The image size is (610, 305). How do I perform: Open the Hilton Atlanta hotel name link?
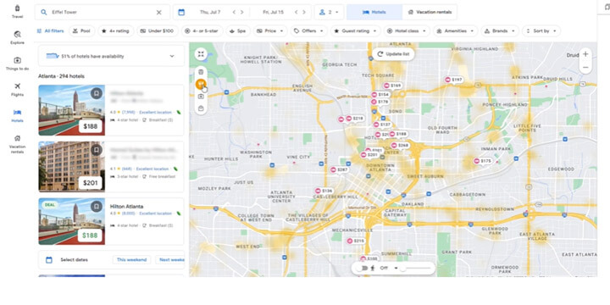126,206
